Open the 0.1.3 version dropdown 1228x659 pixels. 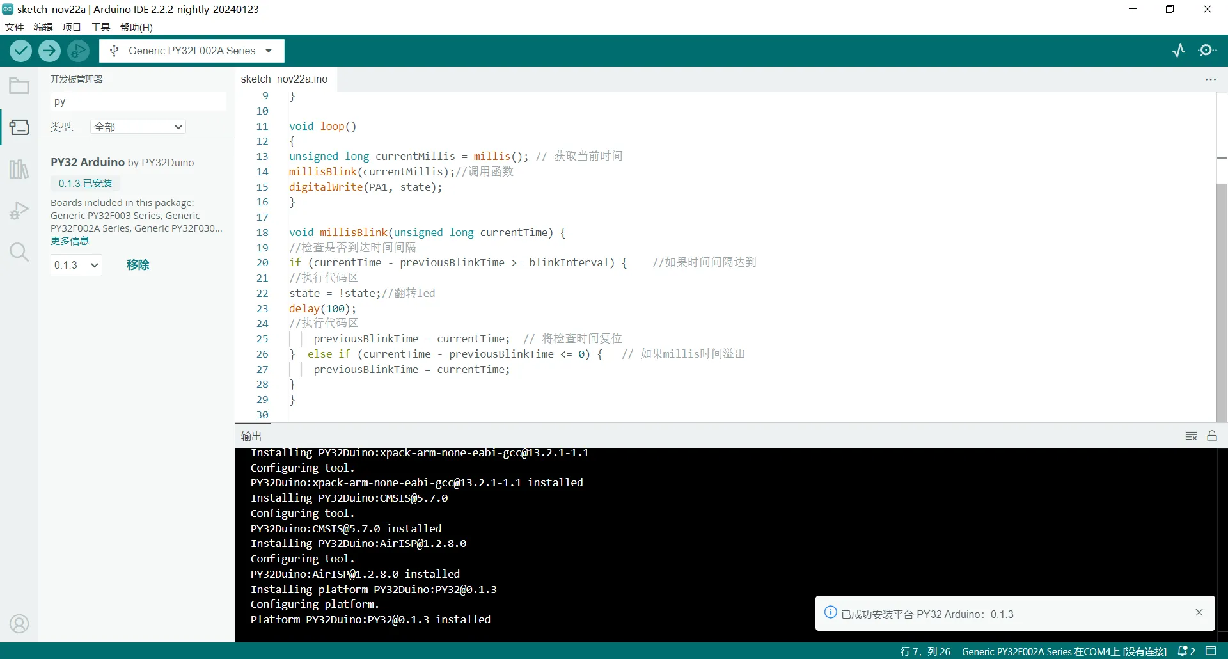click(76, 265)
